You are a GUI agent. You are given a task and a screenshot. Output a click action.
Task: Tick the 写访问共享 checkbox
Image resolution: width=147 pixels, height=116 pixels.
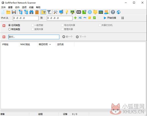tap(62, 25)
